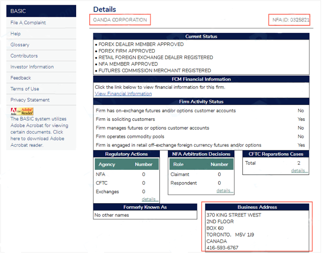
Task: Click the Business Address header
Action: 257,207
